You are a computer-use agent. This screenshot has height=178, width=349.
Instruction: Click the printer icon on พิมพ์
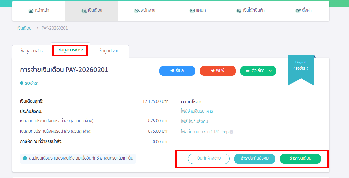[213, 71]
